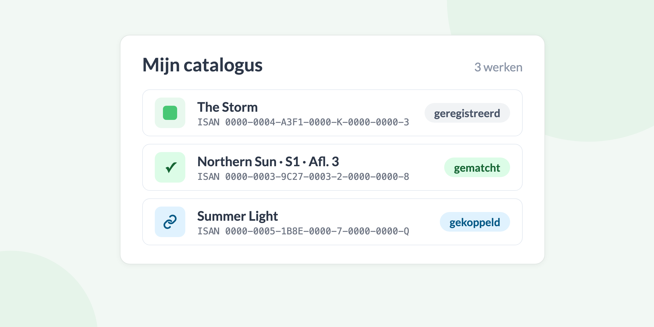Click the ISAN code containing 9C27
The image size is (654, 327).
[x=303, y=177]
